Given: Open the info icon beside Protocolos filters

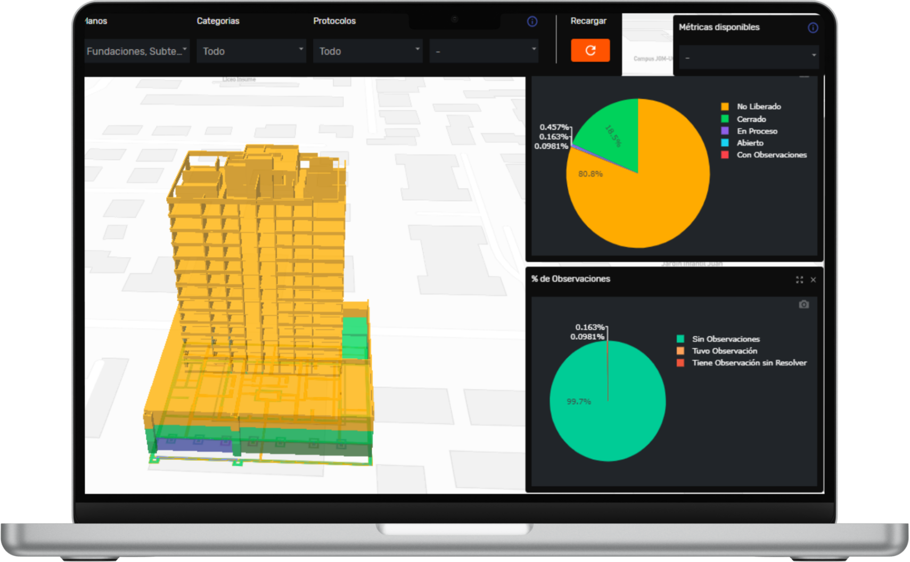Looking at the screenshot, I should click(x=532, y=21).
